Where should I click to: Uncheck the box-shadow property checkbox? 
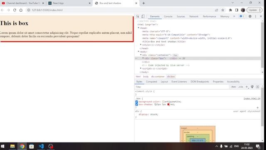(x=137, y=105)
